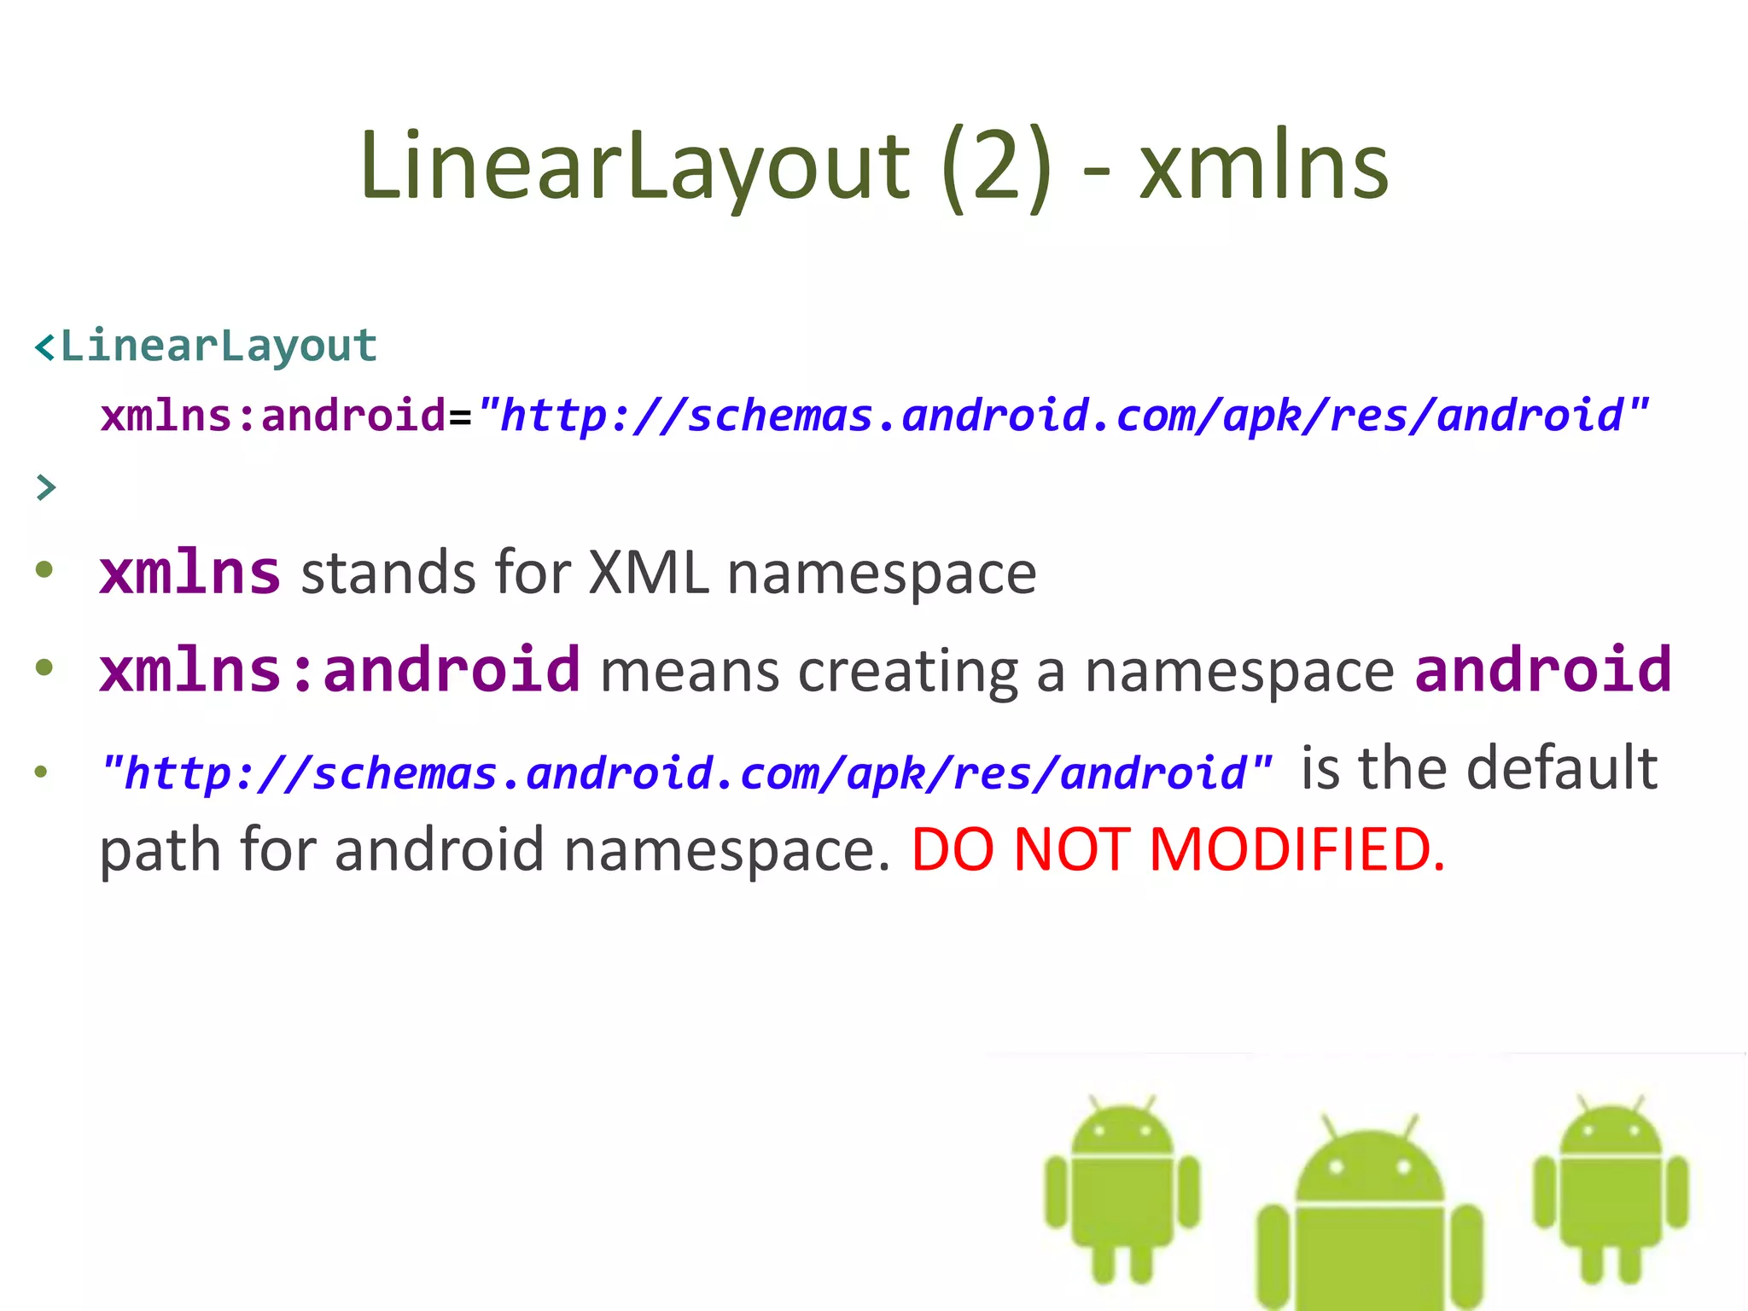Viewport: 1748px width, 1311px height.
Task: Click the large middle Android robot image
Action: tap(1370, 1212)
